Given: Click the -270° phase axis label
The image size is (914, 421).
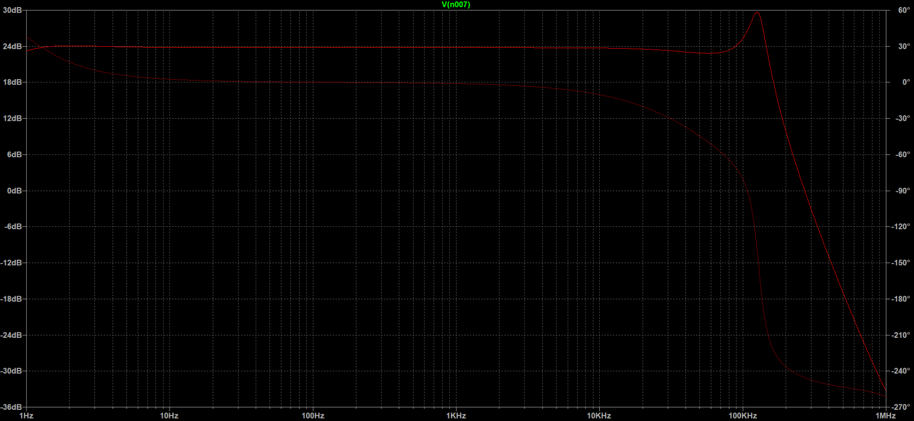Looking at the screenshot, I should (x=901, y=407).
